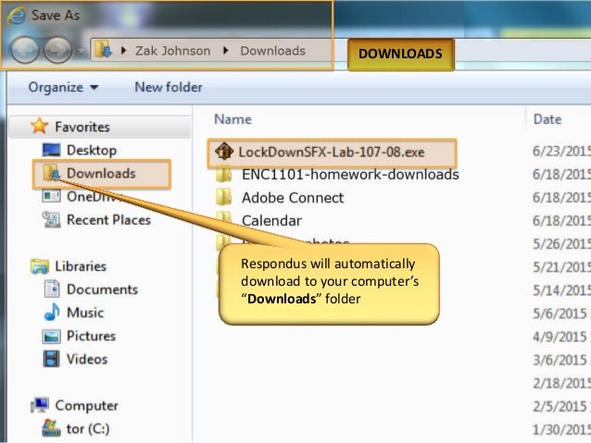The height and width of the screenshot is (443, 591).
Task: Click the Videos filmstrip icon
Action: [x=51, y=359]
